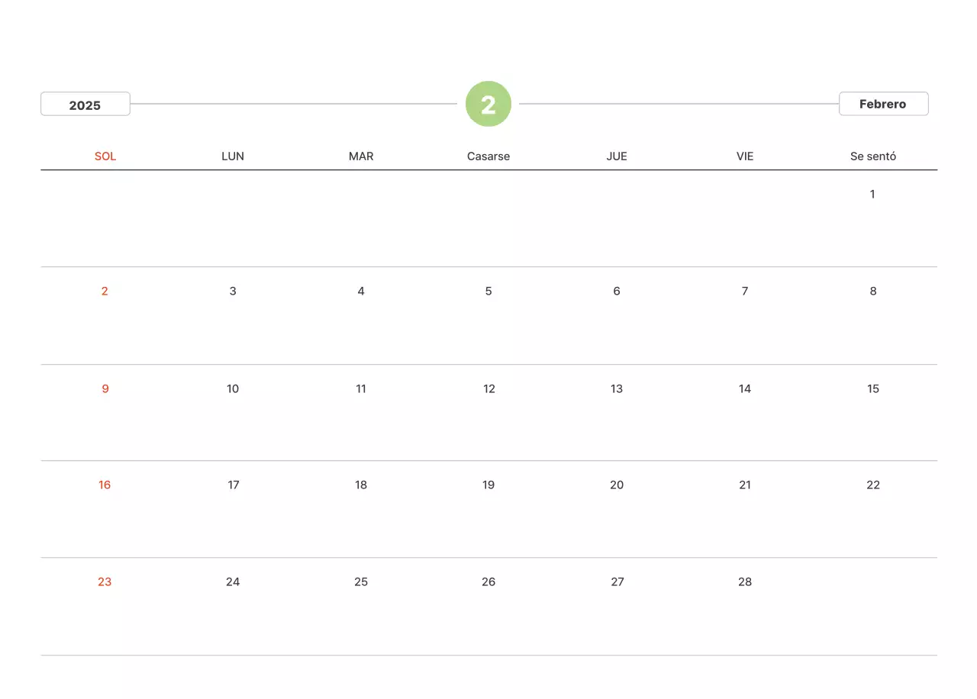
Task: Select date 8 in the calendar
Action: click(x=873, y=292)
